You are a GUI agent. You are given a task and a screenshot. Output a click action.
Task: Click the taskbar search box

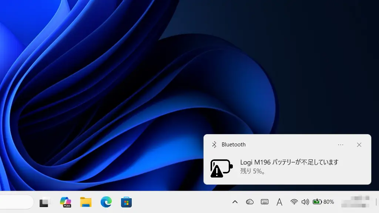coord(17,202)
